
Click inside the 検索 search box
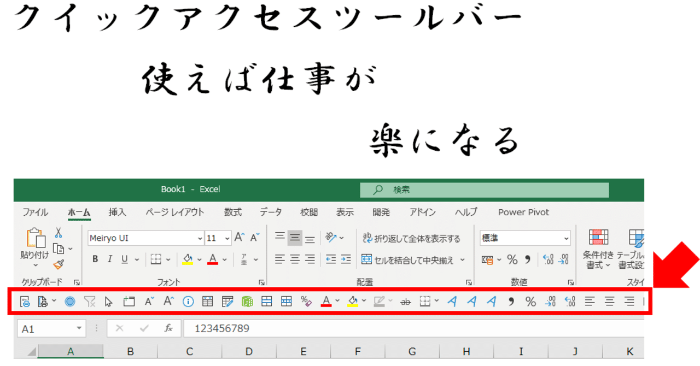pos(481,190)
